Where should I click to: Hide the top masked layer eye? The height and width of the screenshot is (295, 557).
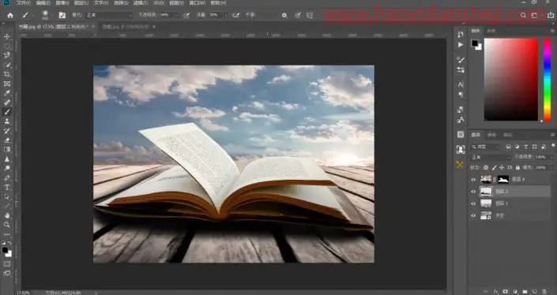coord(473,179)
